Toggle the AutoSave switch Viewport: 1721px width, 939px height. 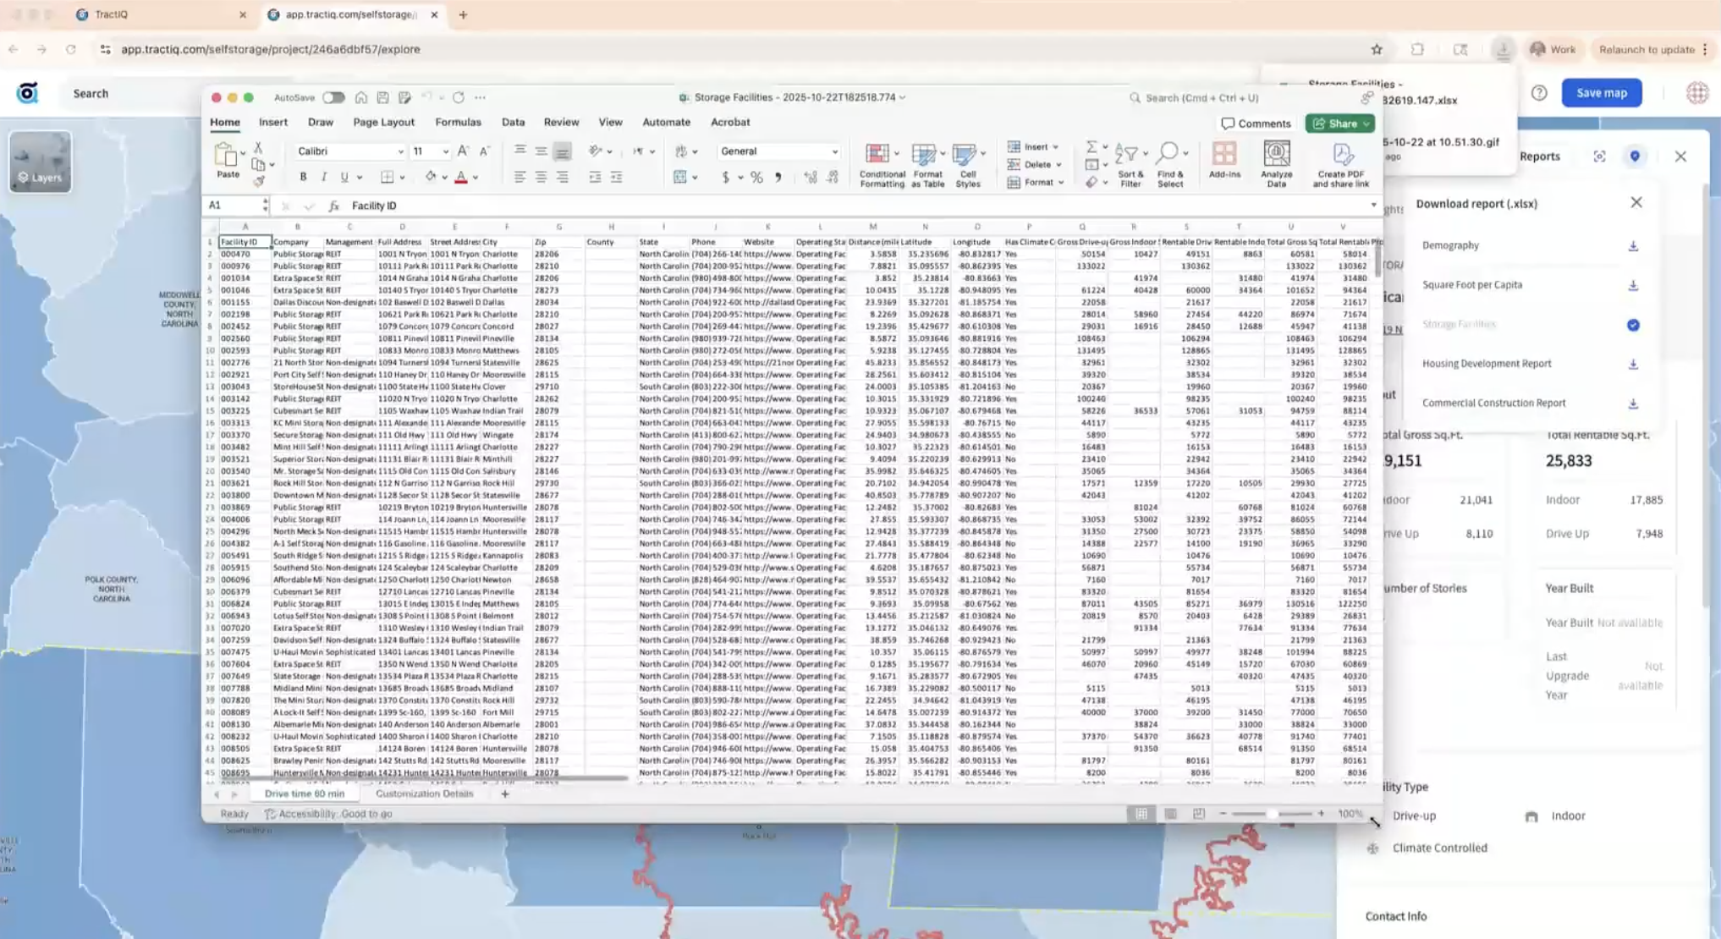coord(333,97)
